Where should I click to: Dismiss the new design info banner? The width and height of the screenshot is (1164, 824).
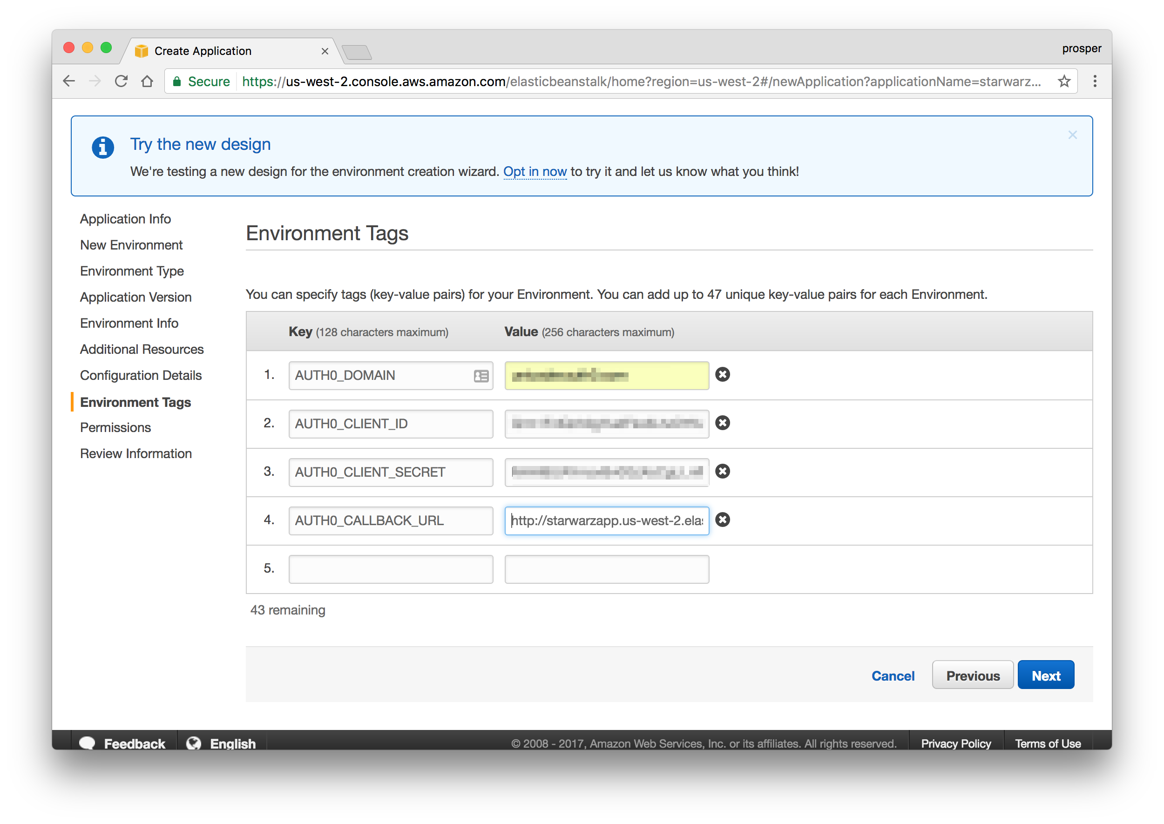pyautogui.click(x=1072, y=135)
